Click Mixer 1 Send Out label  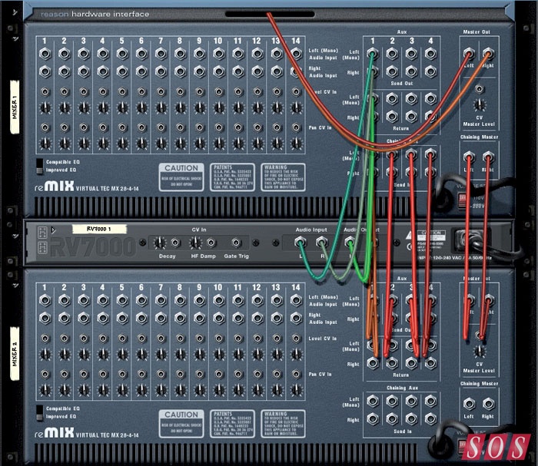coord(402,83)
